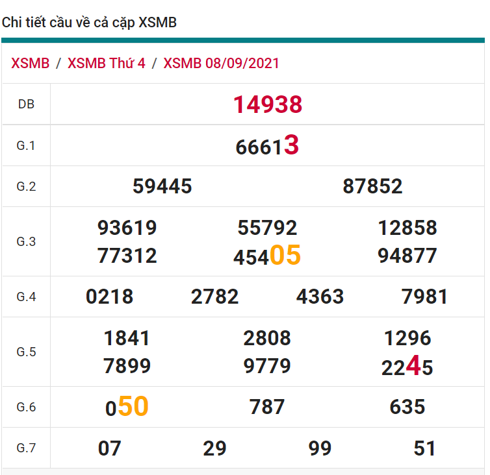Click the heading Chi tiết cầu về cả cặp XSMB
This screenshot has width=490, height=475.
89,23
